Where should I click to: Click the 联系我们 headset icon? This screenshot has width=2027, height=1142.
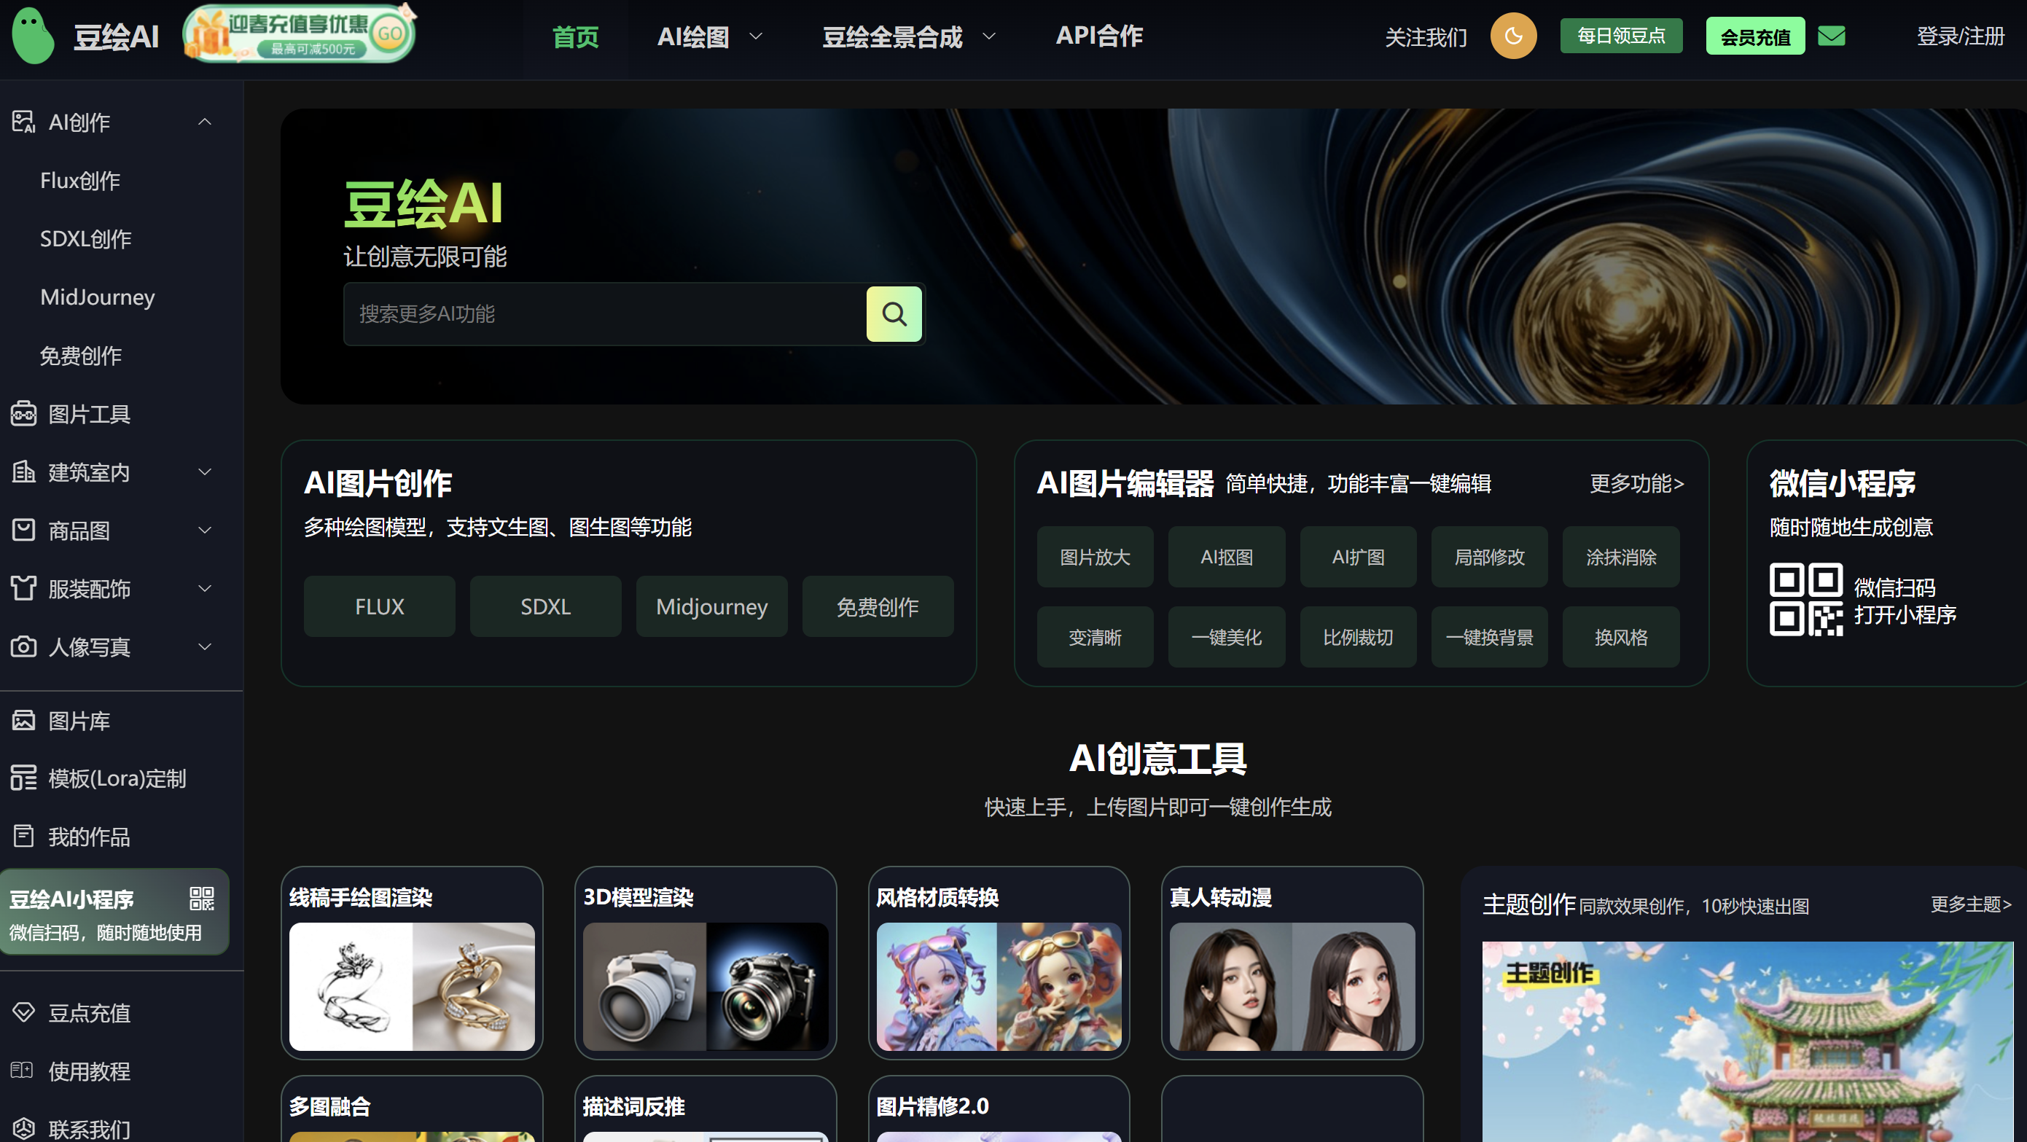click(x=23, y=1130)
